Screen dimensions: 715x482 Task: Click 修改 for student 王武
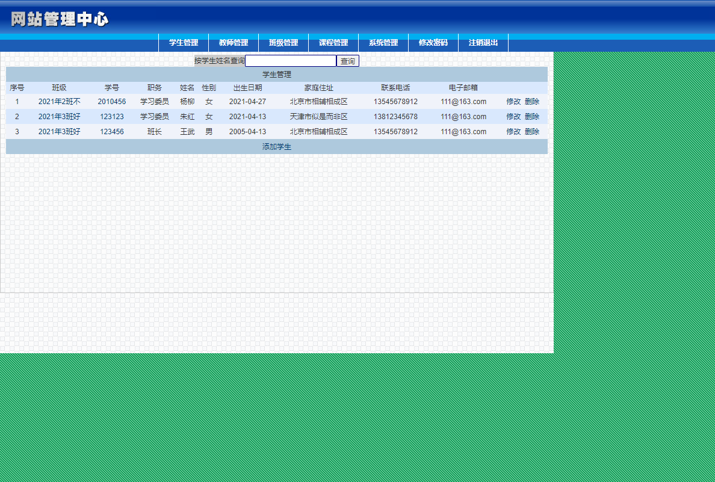point(513,131)
